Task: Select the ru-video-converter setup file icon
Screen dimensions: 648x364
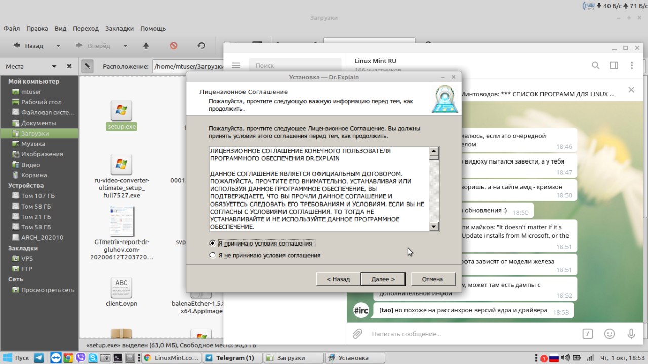Action: (x=121, y=165)
